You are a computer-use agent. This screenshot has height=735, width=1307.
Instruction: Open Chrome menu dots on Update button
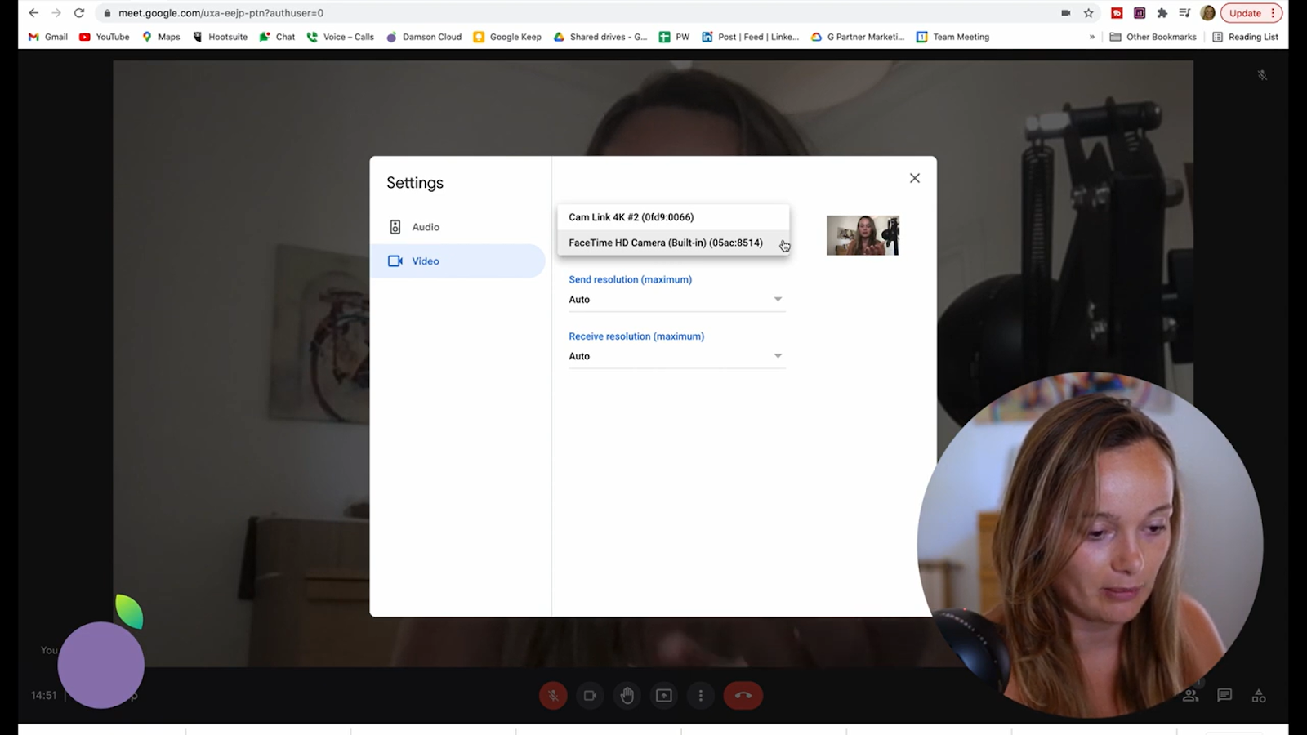[x=1273, y=13]
